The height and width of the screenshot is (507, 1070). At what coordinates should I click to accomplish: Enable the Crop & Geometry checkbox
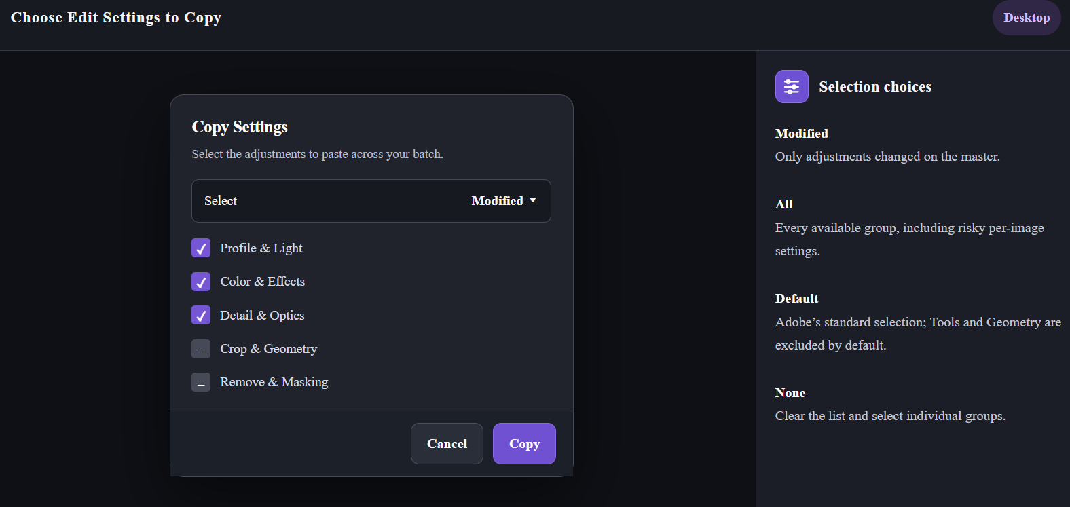pos(201,349)
